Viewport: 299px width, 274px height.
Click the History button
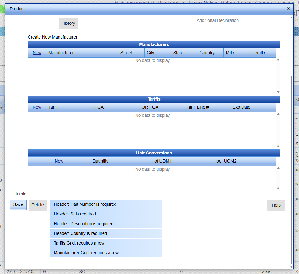click(x=68, y=23)
